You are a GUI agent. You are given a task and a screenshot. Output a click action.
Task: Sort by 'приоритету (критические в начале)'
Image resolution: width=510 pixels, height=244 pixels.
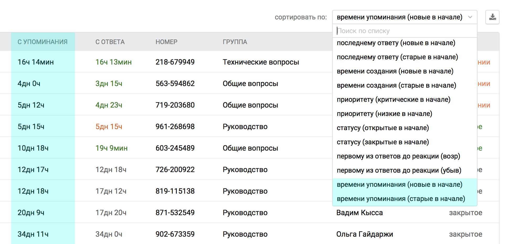pyautogui.click(x=394, y=99)
